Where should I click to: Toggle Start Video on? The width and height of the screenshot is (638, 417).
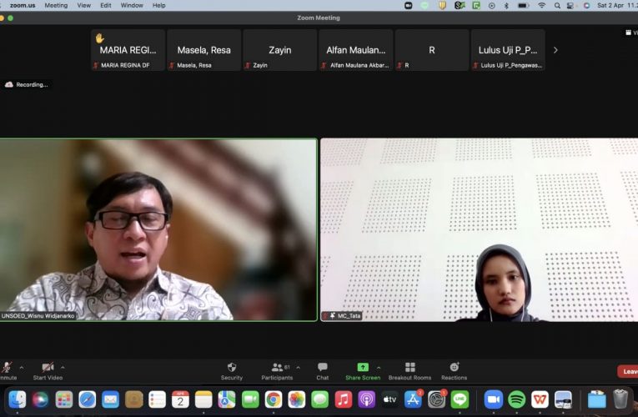pyautogui.click(x=48, y=371)
